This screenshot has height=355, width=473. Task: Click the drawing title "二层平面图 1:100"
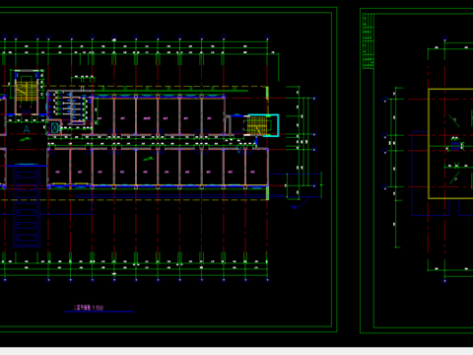pos(89,308)
